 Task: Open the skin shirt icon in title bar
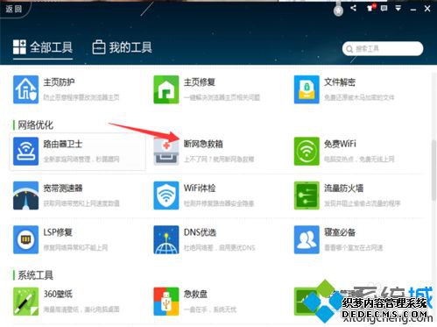370,8
